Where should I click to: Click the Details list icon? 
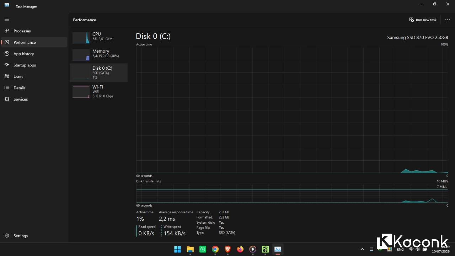pyautogui.click(x=7, y=88)
